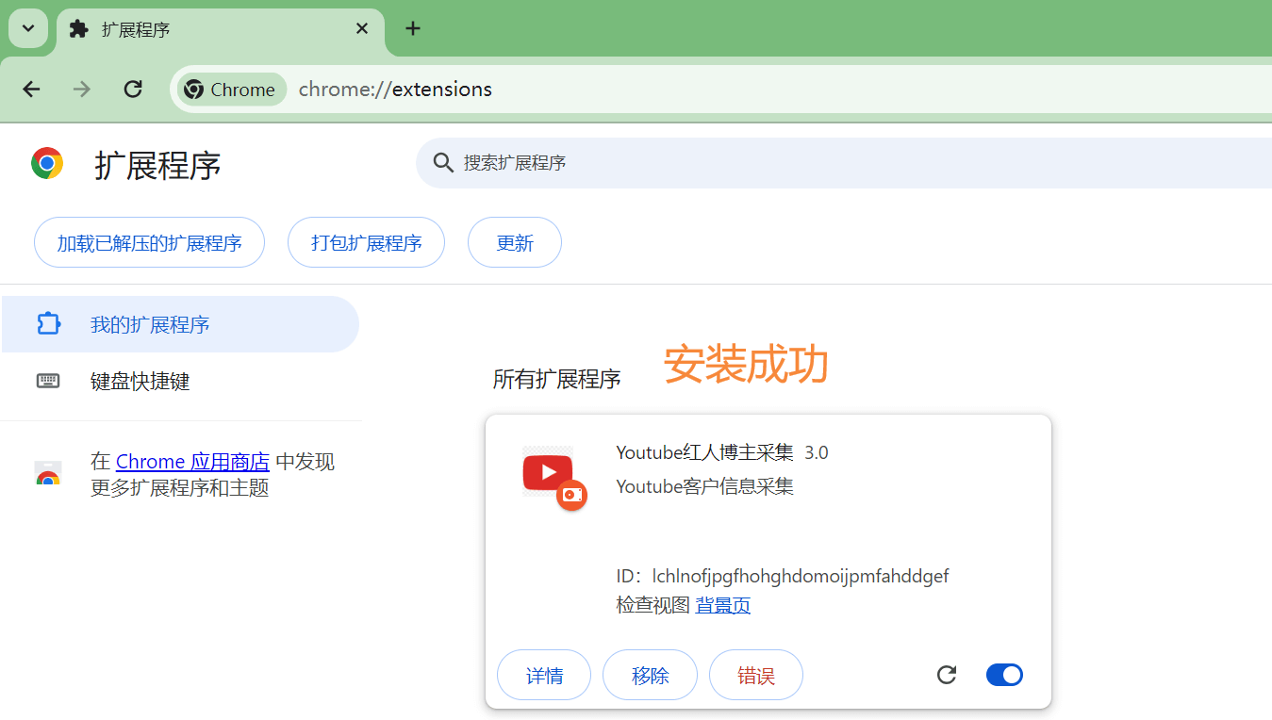Click the keyboard icon next to 键盘快捷键
The image size is (1272, 720).
coord(48,381)
